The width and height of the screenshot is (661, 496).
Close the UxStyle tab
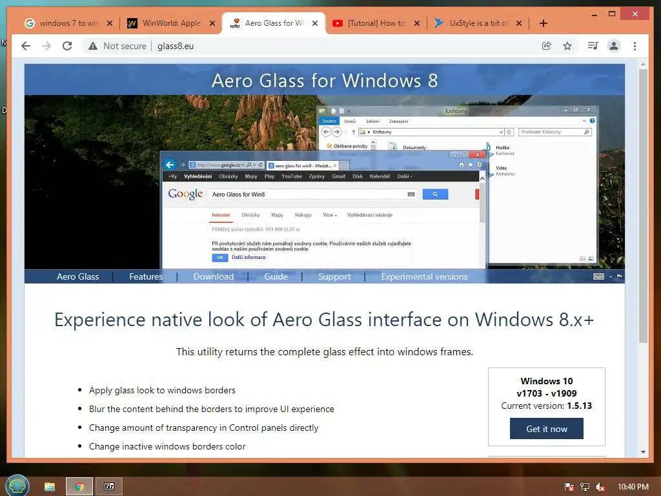pos(519,23)
